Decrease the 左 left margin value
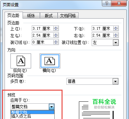The height and width of the screenshot is (119, 129). point(56,37)
